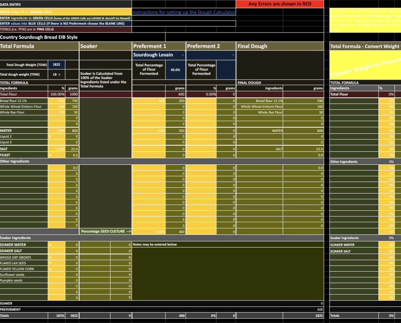Click the yellow 'Convert Weight to Percent' box
This screenshot has width=401, height=323.
tap(365, 65)
